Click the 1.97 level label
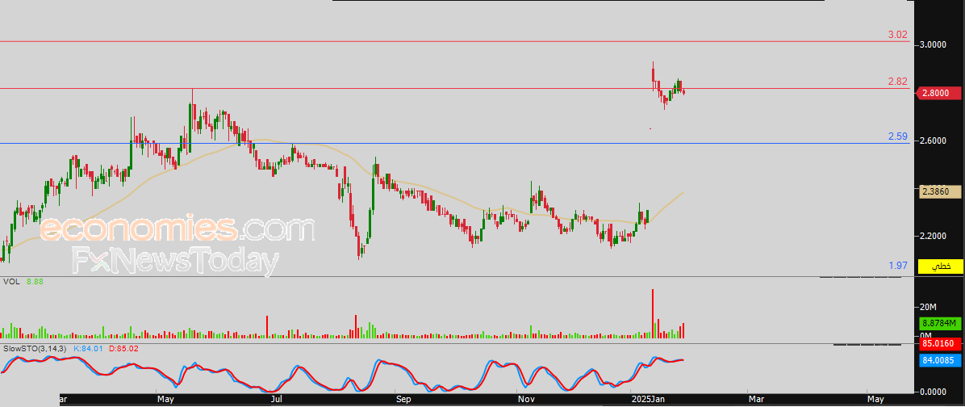965x407 pixels. [x=898, y=266]
